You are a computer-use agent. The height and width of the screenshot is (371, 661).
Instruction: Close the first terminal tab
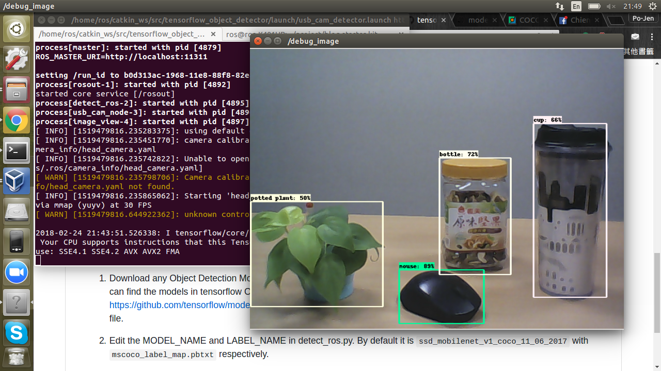[x=214, y=34]
